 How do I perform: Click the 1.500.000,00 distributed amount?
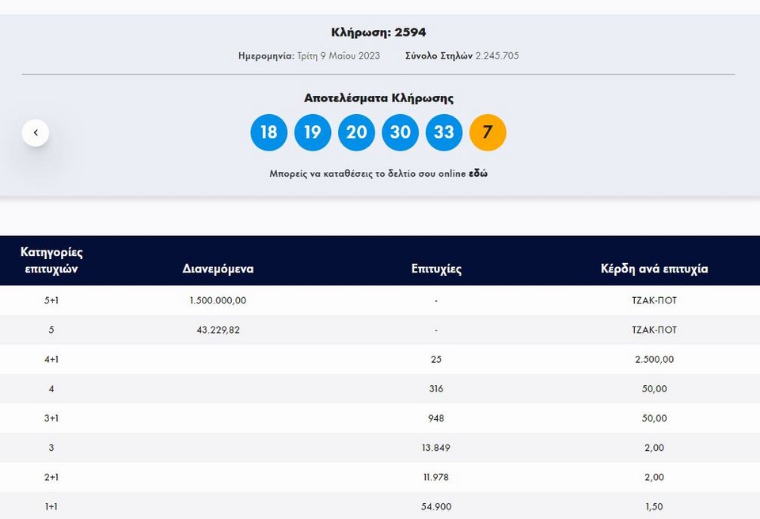218,300
